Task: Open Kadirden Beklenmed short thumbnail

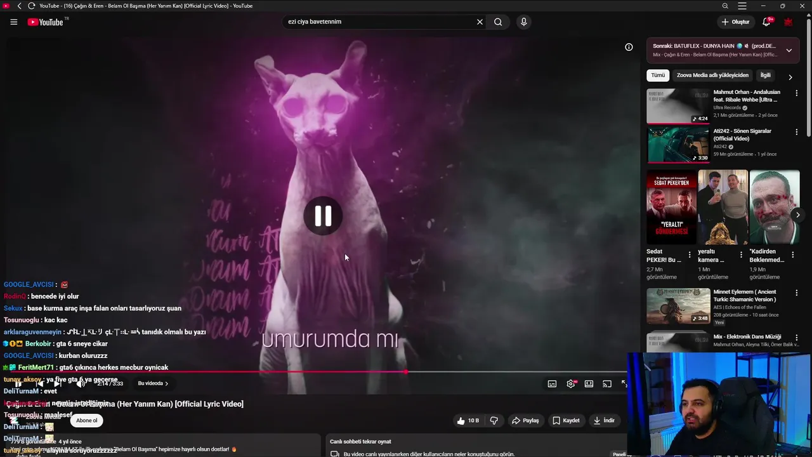Action: pos(775,207)
